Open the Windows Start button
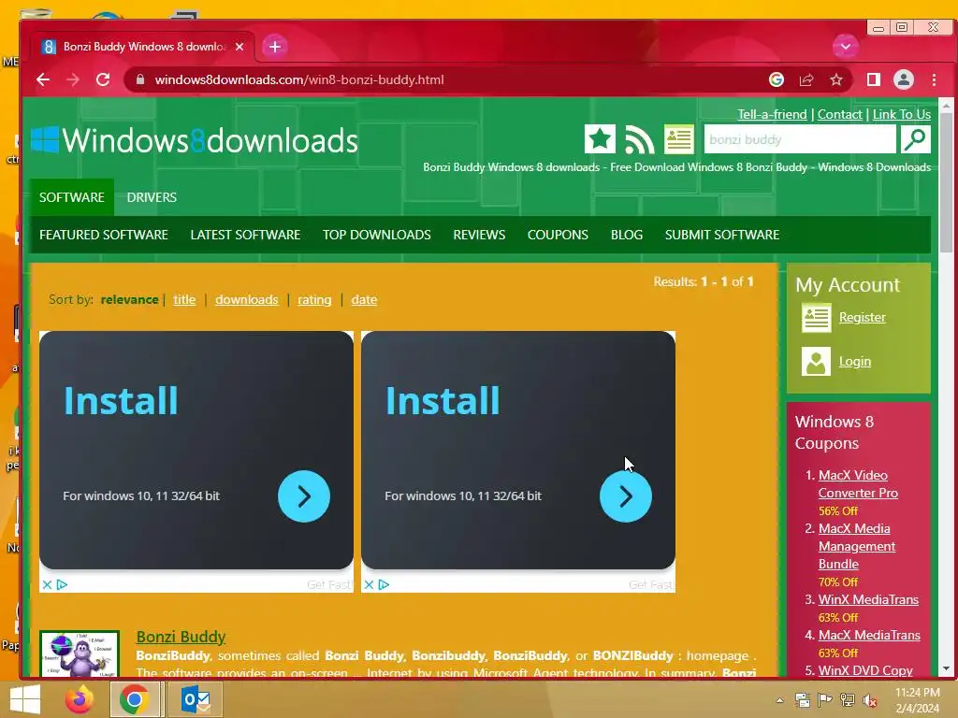 25,699
